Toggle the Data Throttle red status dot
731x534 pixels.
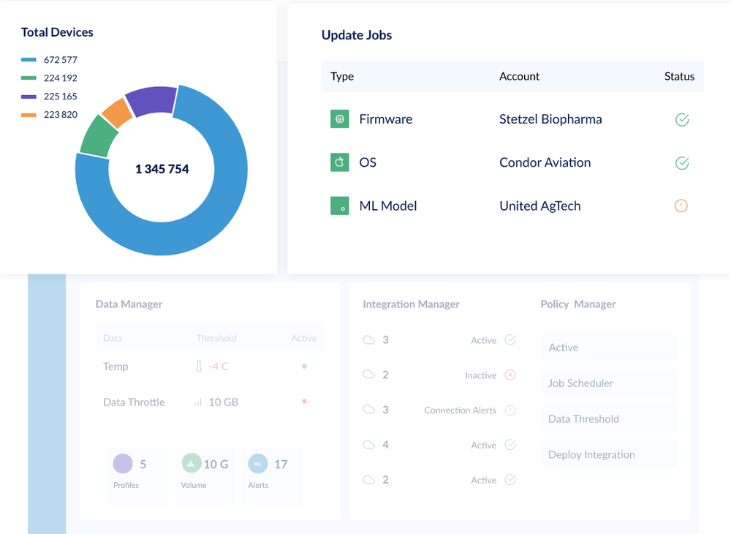pos(304,401)
